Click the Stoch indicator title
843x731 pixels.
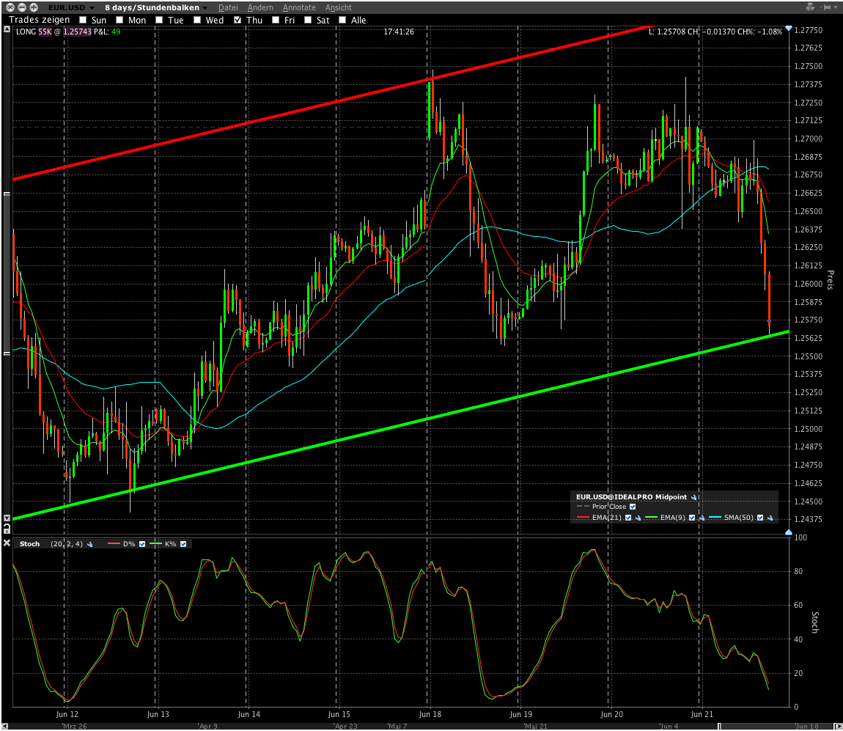click(x=29, y=544)
